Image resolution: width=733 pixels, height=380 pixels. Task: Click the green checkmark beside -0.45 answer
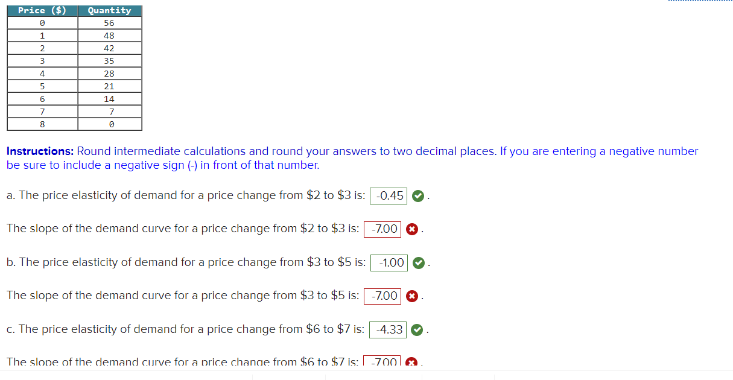click(x=417, y=195)
